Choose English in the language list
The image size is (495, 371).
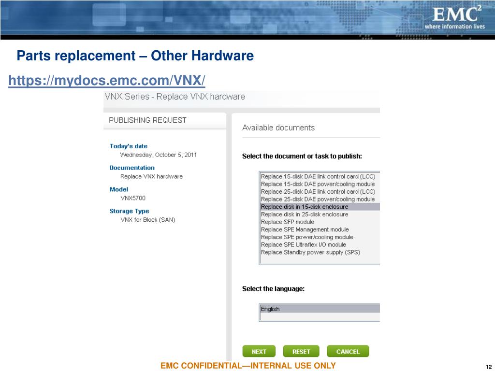[320, 309]
